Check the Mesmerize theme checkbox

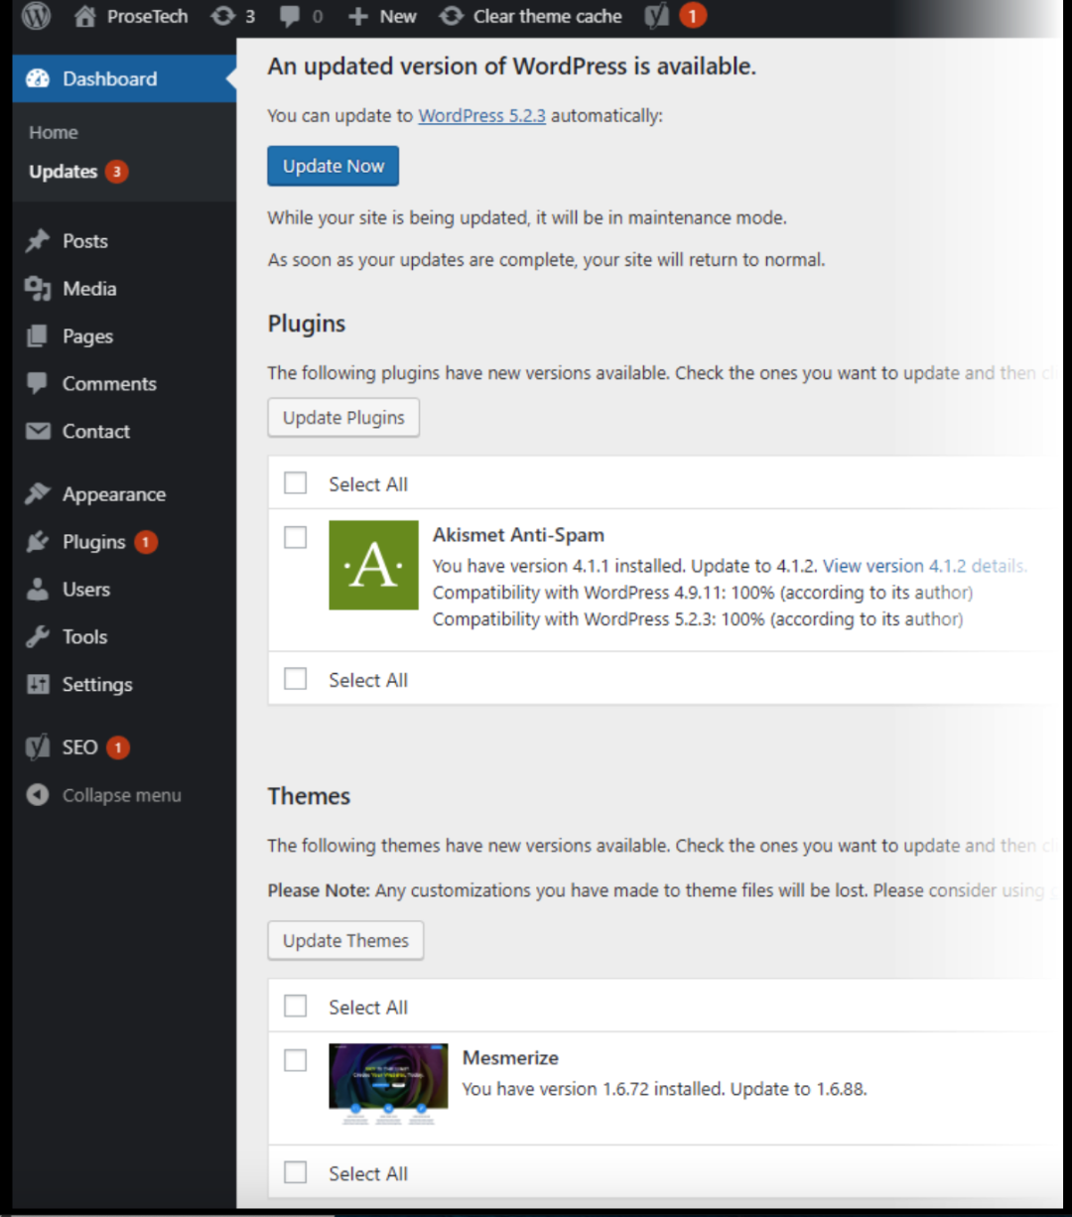tap(296, 1060)
